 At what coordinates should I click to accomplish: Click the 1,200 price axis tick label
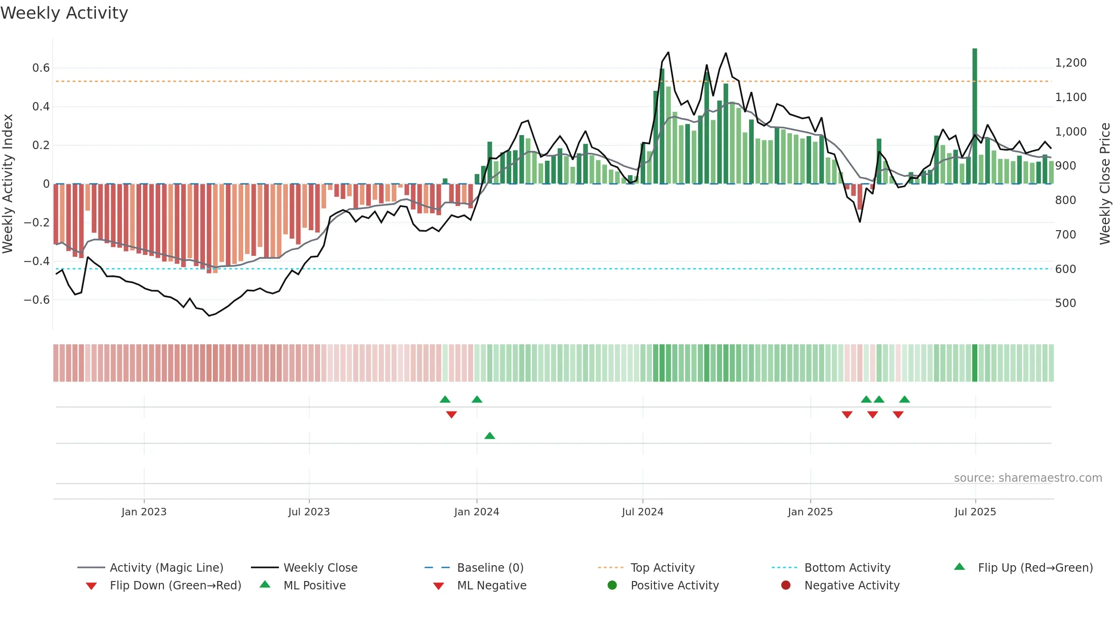click(1070, 62)
